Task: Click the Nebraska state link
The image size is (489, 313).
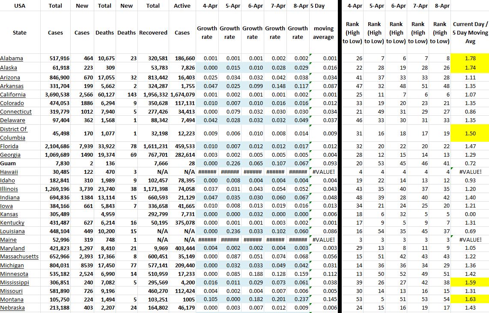Action: click(12, 308)
